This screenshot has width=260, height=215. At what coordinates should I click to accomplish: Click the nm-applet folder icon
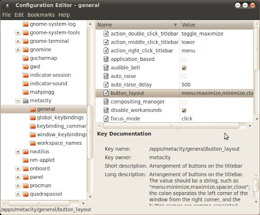click(26, 160)
